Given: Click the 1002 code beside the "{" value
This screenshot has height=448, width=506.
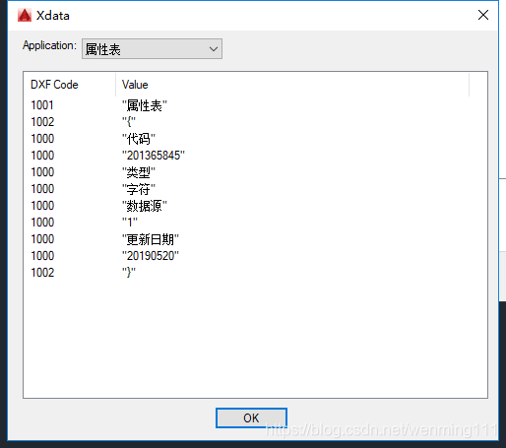Looking at the screenshot, I should click(42, 122).
